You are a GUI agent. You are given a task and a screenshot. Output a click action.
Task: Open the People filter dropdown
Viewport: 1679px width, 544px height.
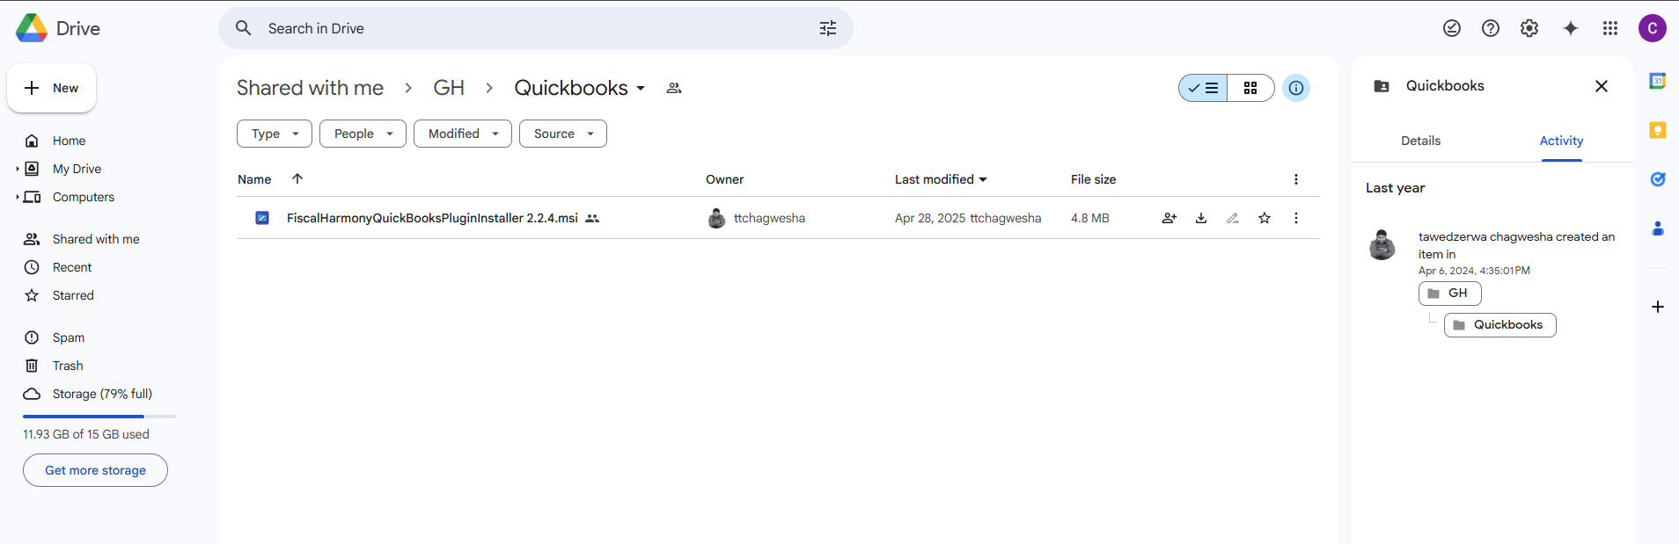[363, 134]
